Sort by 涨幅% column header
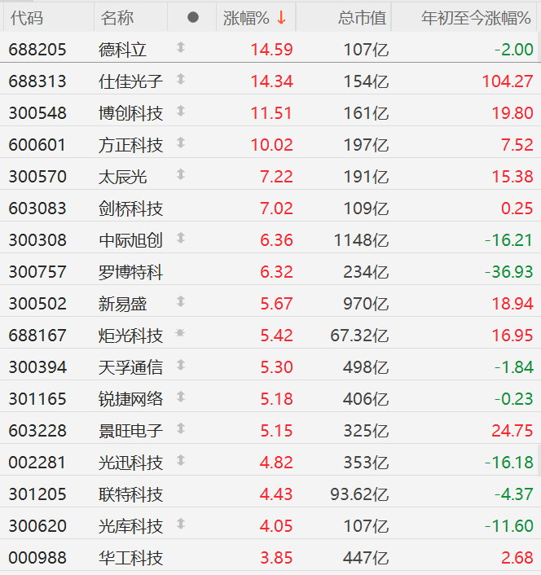The image size is (541, 575). click(255, 18)
